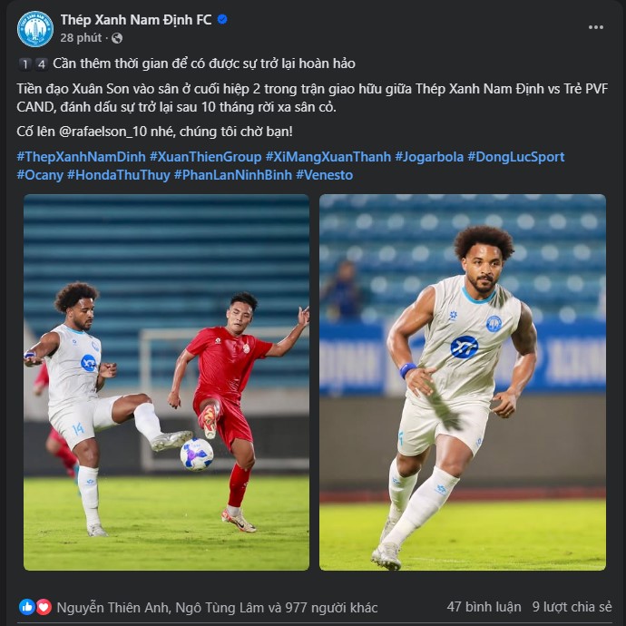Click the blue verified badge icon
Screen dimensions: 626x626
click(x=222, y=20)
